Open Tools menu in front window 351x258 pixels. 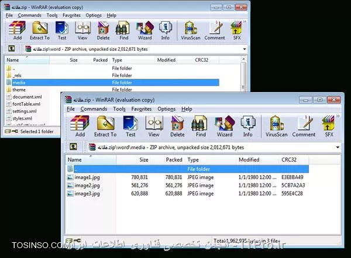119,109
